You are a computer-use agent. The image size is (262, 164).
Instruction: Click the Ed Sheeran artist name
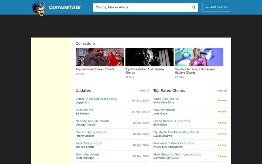point(83,113)
